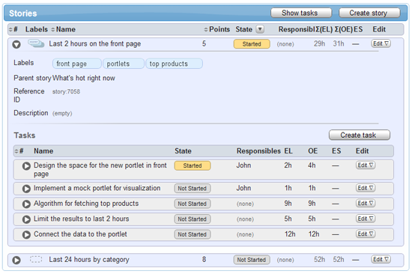Viewport: 412px width, 274px height.
Task: Open the State column filter dropdown
Action: tap(260, 29)
